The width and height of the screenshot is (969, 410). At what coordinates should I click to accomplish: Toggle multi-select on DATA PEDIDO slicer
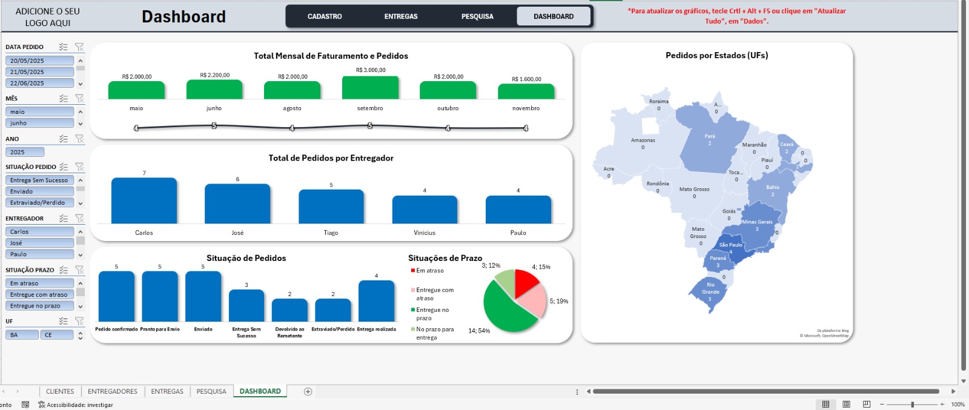pyautogui.click(x=63, y=47)
